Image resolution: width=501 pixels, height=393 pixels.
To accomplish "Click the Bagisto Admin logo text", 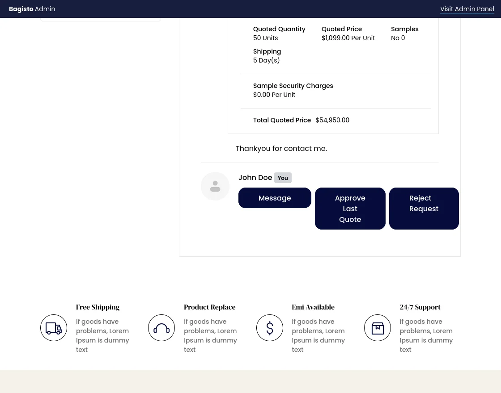I will pos(32,9).
